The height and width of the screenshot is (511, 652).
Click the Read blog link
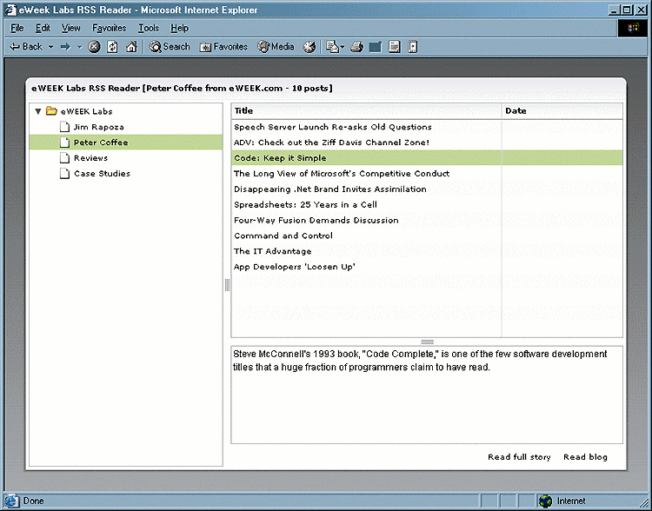(585, 457)
